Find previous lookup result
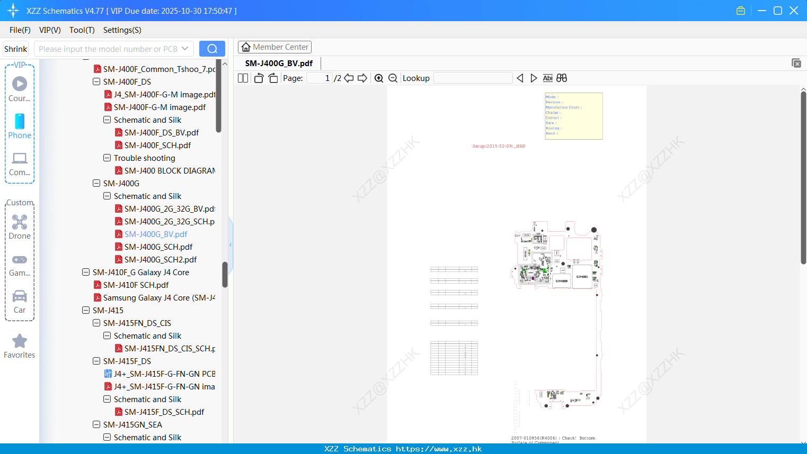This screenshot has width=807, height=454. [520, 78]
